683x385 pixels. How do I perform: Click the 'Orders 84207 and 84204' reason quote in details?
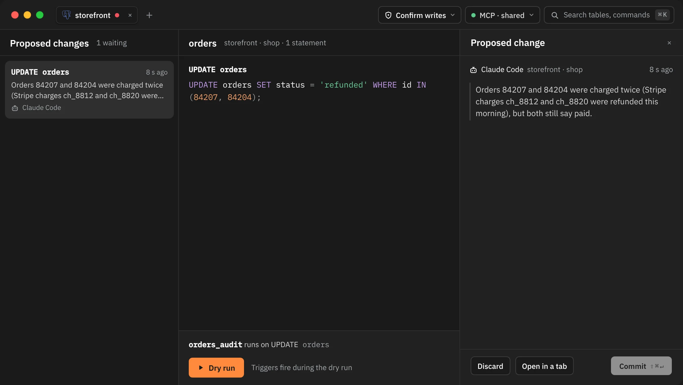tap(571, 102)
